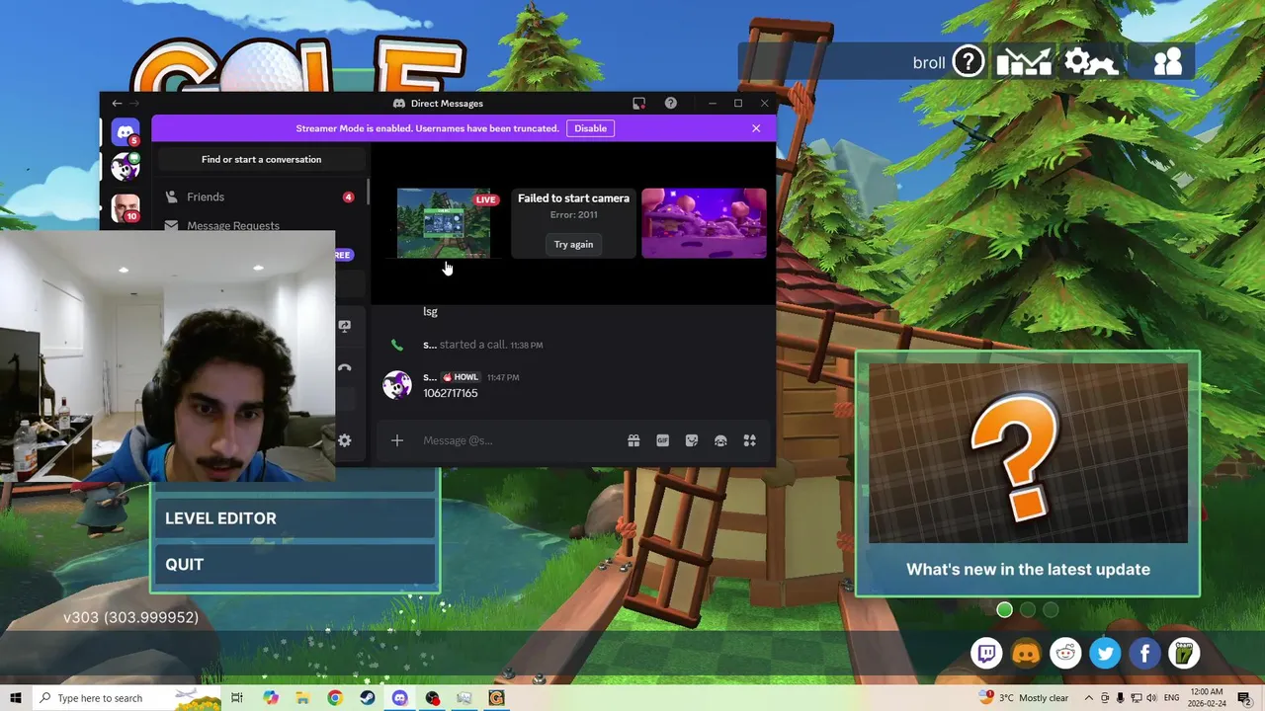Switch to Discord via taskbar icon
The height and width of the screenshot is (711, 1265).
(x=399, y=698)
